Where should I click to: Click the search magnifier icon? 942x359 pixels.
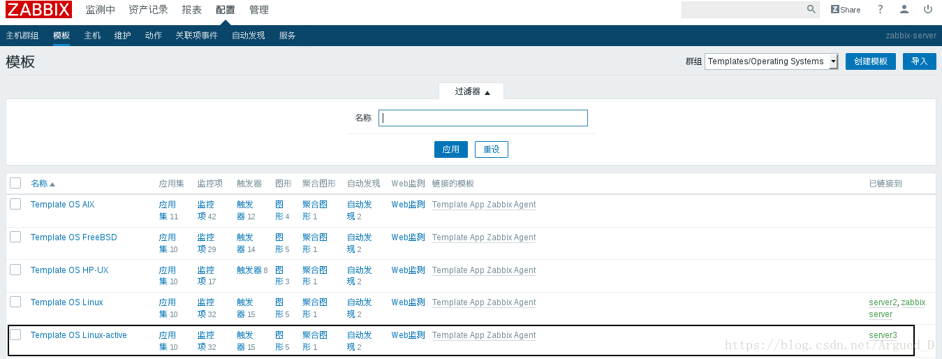coord(811,9)
